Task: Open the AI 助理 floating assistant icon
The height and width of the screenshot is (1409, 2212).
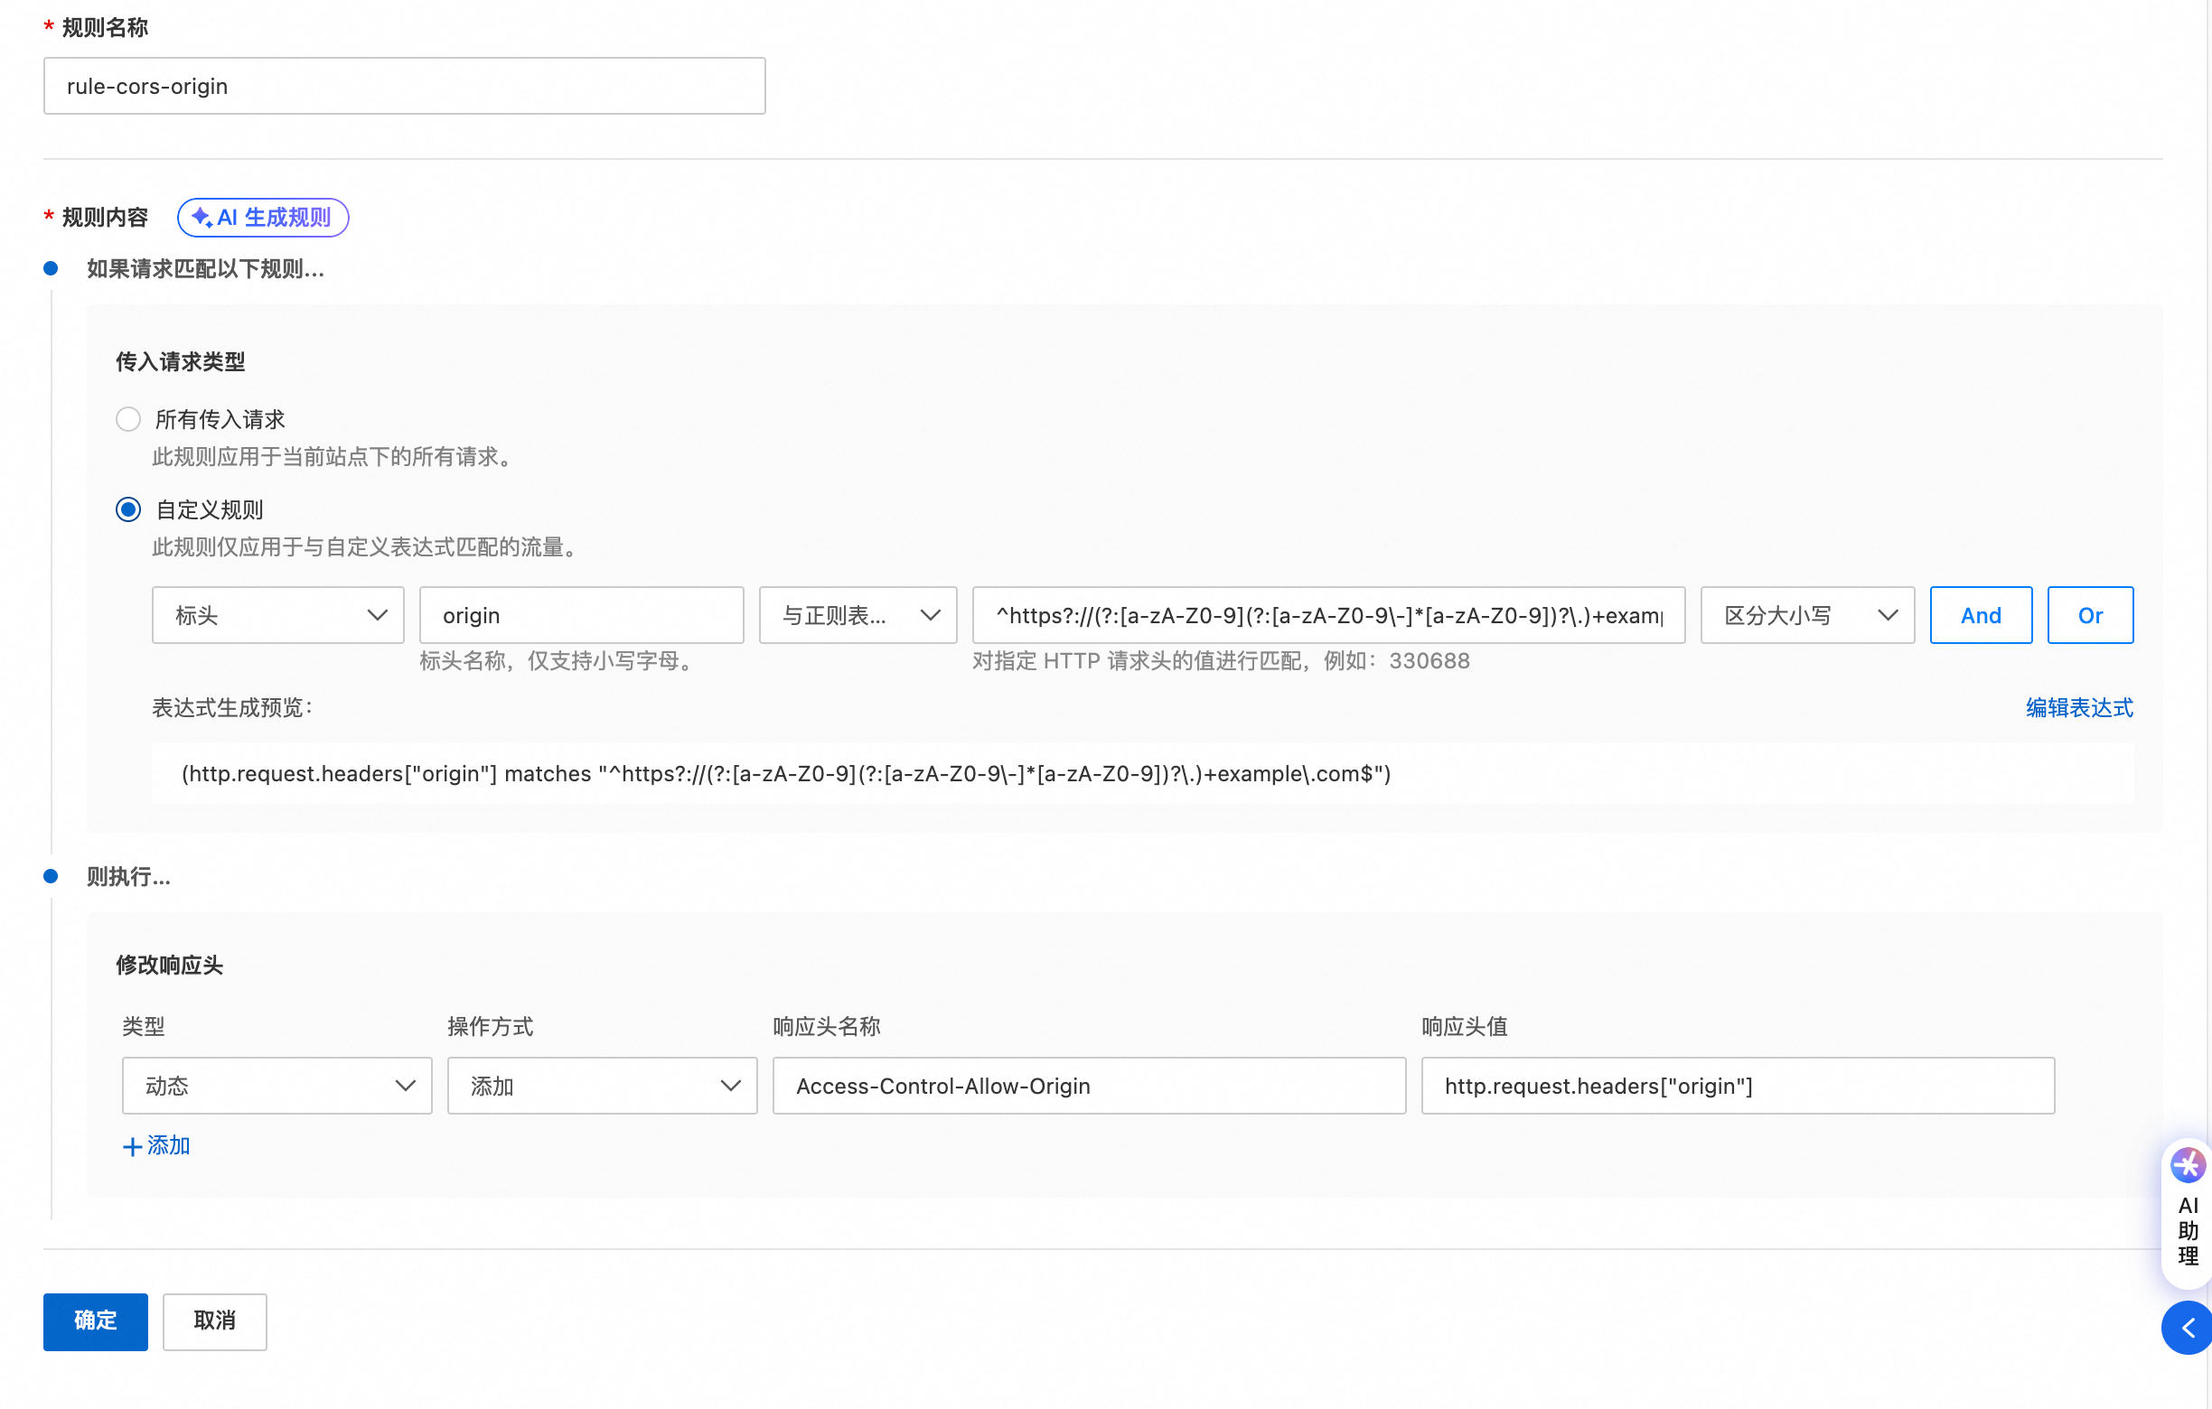Action: (x=2188, y=1166)
